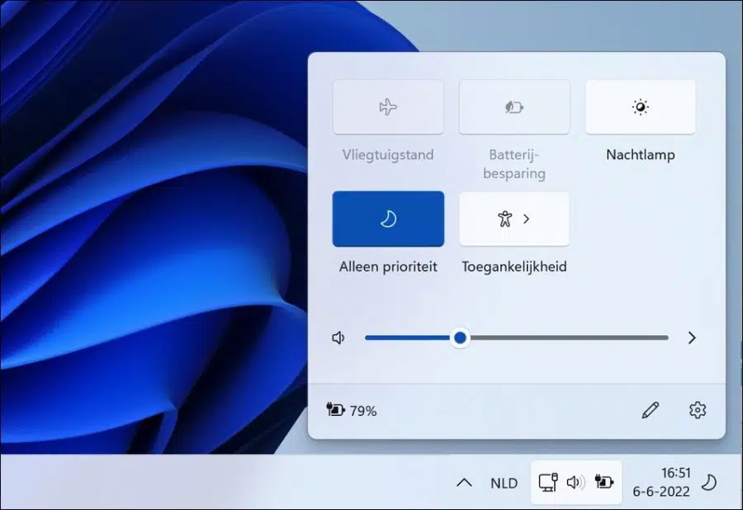The image size is (743, 510).
Task: Click the Nachtlamp label text
Action: (640, 155)
